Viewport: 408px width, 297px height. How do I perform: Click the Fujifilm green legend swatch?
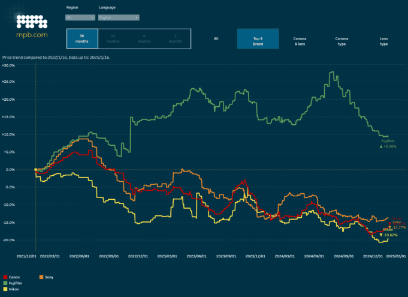pos(5,283)
